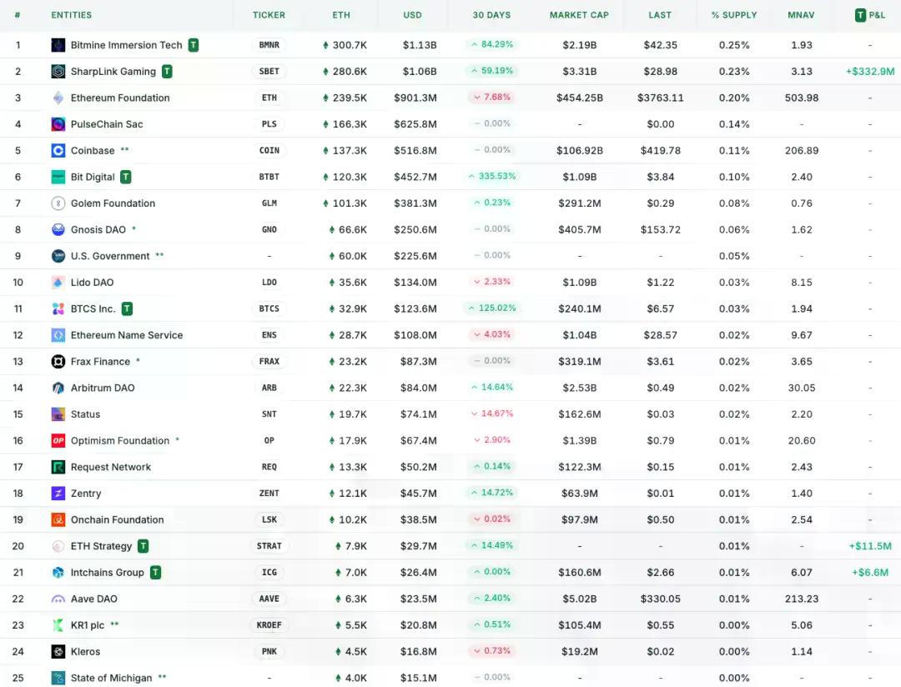
Task: Sort by the ETH column header
Action: click(341, 15)
